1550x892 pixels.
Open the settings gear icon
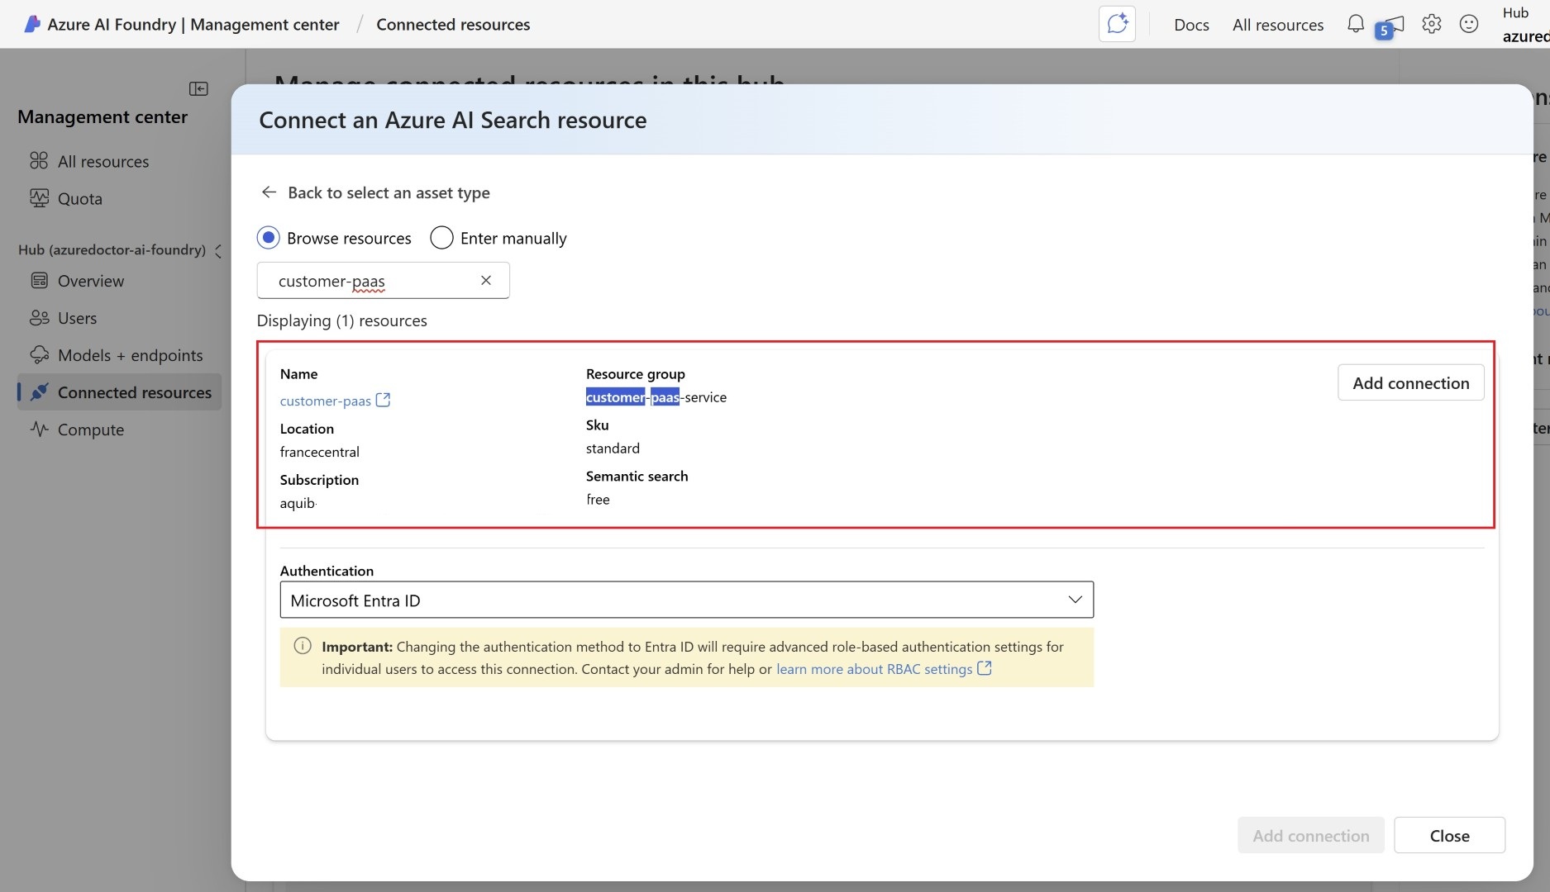(1432, 24)
